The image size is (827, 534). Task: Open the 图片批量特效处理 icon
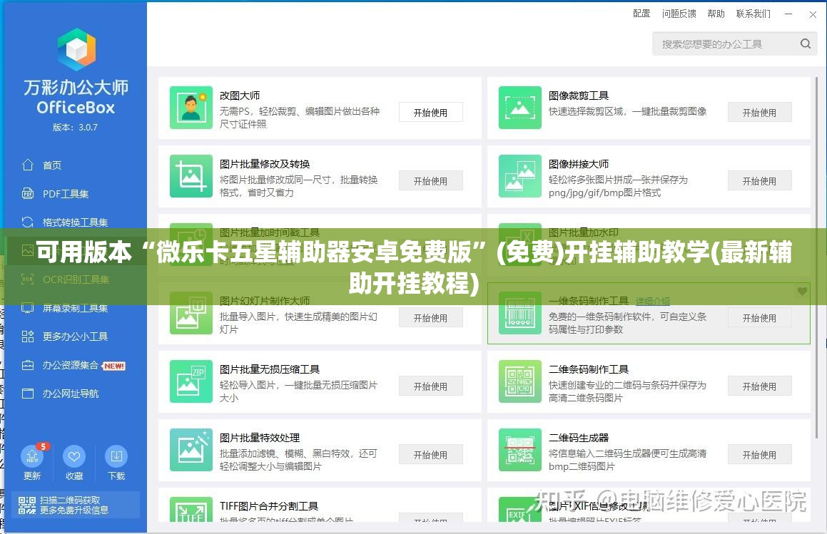click(191, 450)
